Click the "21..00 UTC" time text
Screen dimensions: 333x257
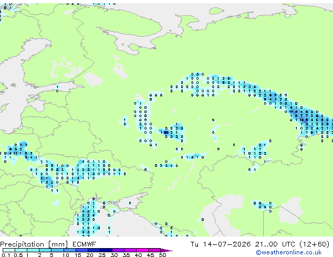pyautogui.click(x=275, y=244)
